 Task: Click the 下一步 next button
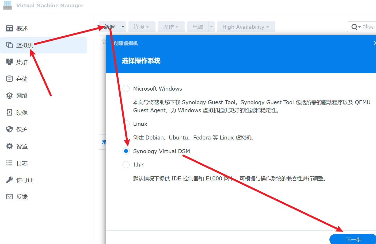(x=353, y=239)
